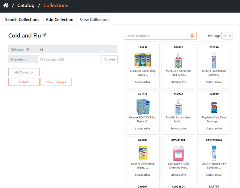Click the Edit Collection button
Screen dimensions: 240x188
(24, 72)
